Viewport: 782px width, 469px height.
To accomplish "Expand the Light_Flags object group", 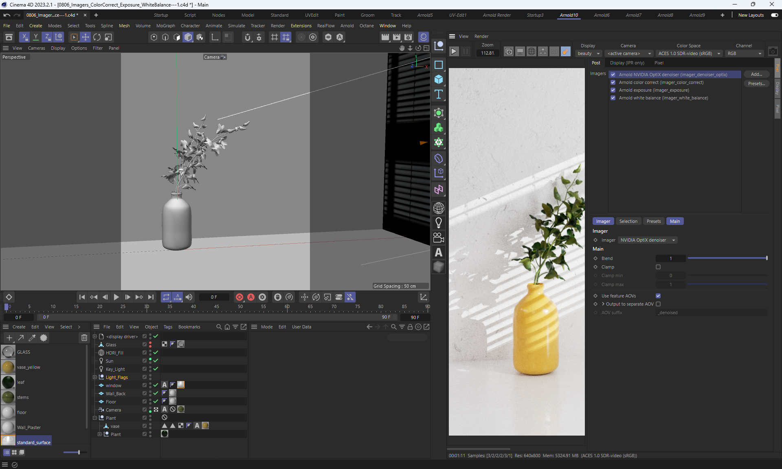I will pyautogui.click(x=95, y=377).
